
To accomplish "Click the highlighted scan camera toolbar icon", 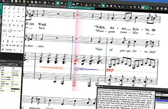I will tap(58, 3).
